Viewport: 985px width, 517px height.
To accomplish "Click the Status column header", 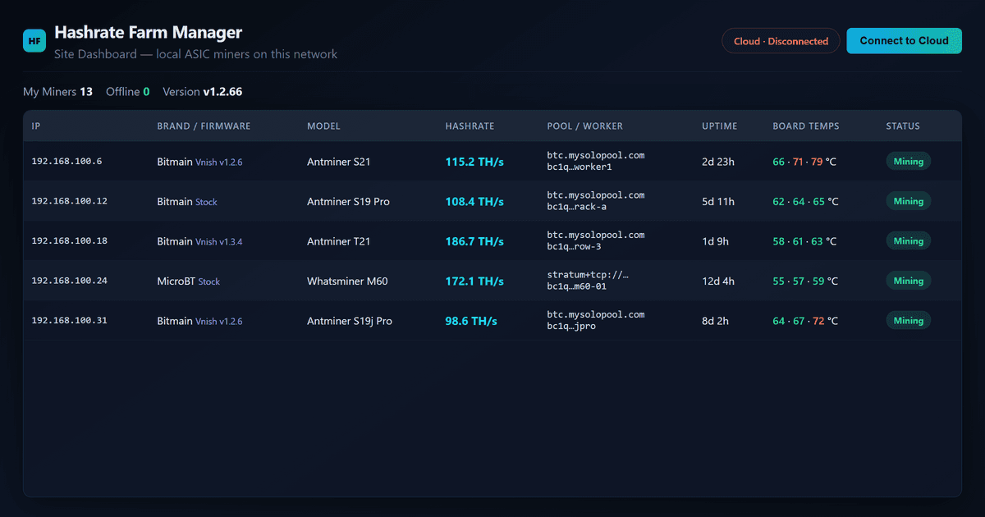I will click(x=903, y=126).
